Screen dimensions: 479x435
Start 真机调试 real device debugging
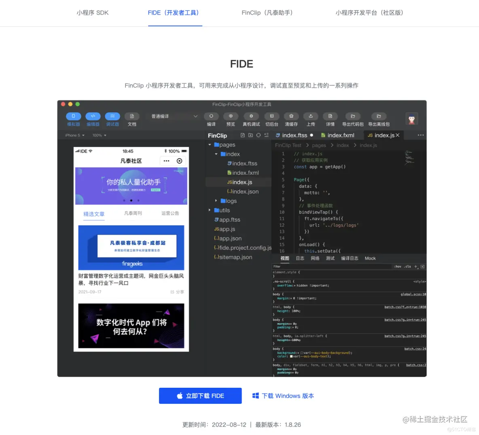(251, 116)
